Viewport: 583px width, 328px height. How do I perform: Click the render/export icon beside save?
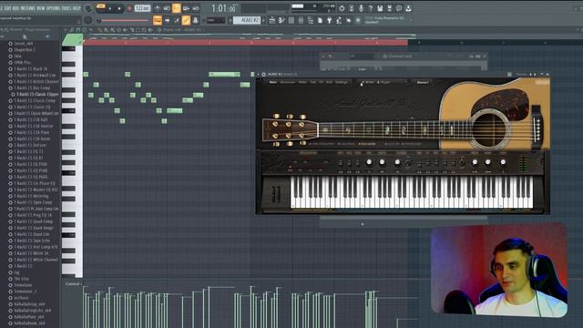coord(389,8)
